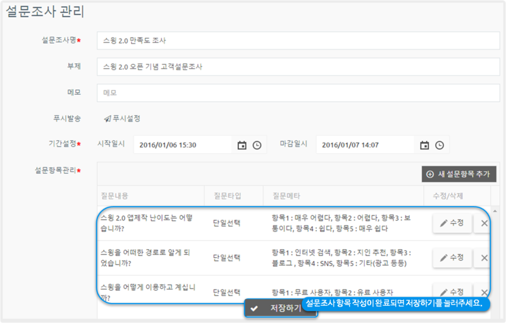Click clock icon next to 시작일시 field
506x323 pixels.
point(257,145)
